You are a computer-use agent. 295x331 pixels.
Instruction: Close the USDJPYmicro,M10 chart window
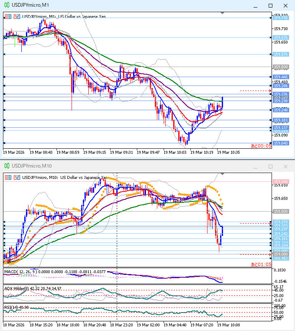pyautogui.click(x=285, y=166)
